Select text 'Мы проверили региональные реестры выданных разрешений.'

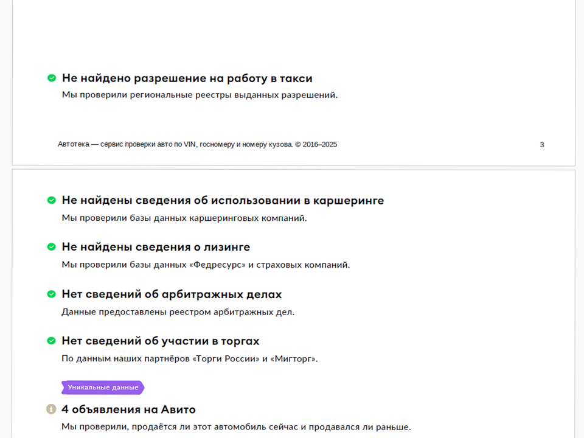point(200,95)
